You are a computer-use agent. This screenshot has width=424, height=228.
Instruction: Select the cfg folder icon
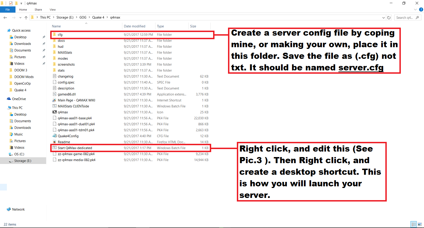click(x=54, y=35)
